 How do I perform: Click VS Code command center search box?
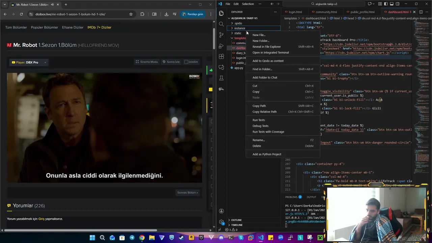coord(324,4)
